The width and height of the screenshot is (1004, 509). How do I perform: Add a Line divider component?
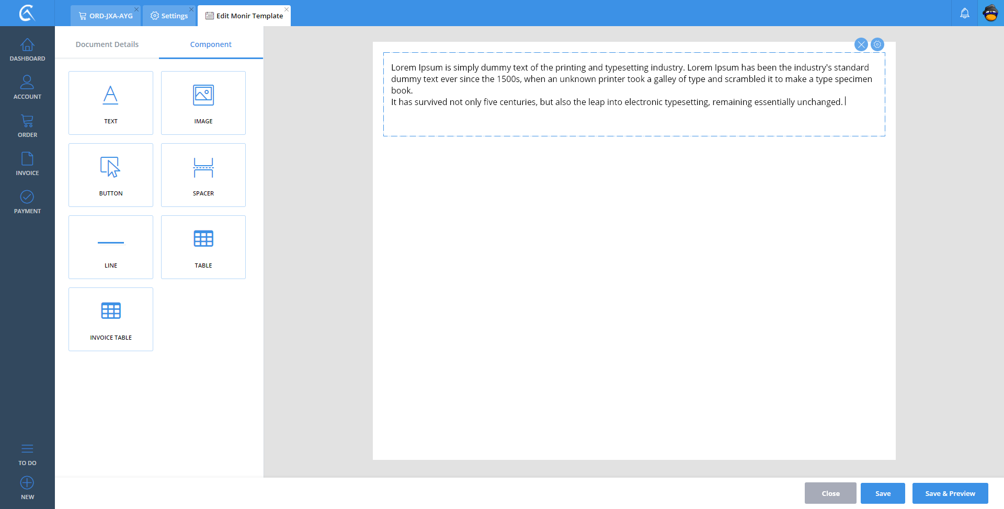[111, 247]
